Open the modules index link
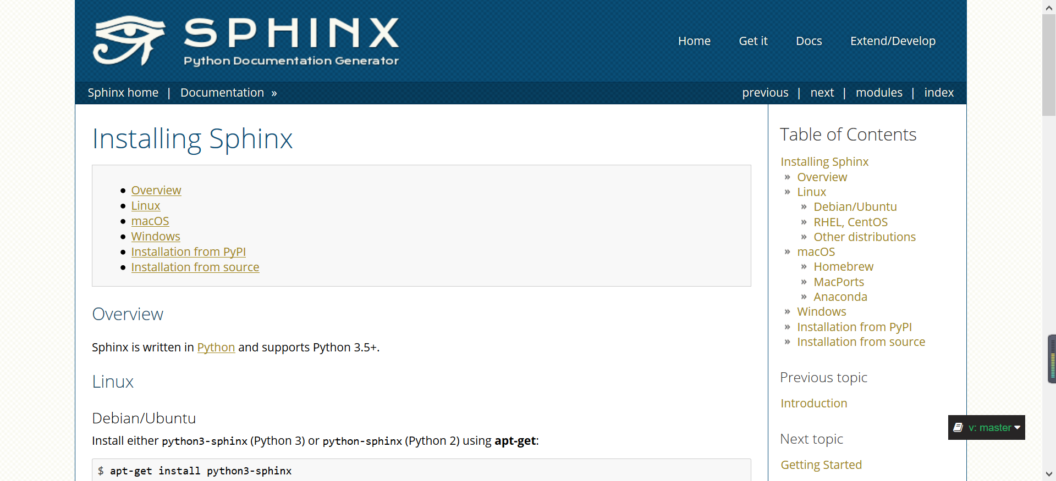 point(879,93)
